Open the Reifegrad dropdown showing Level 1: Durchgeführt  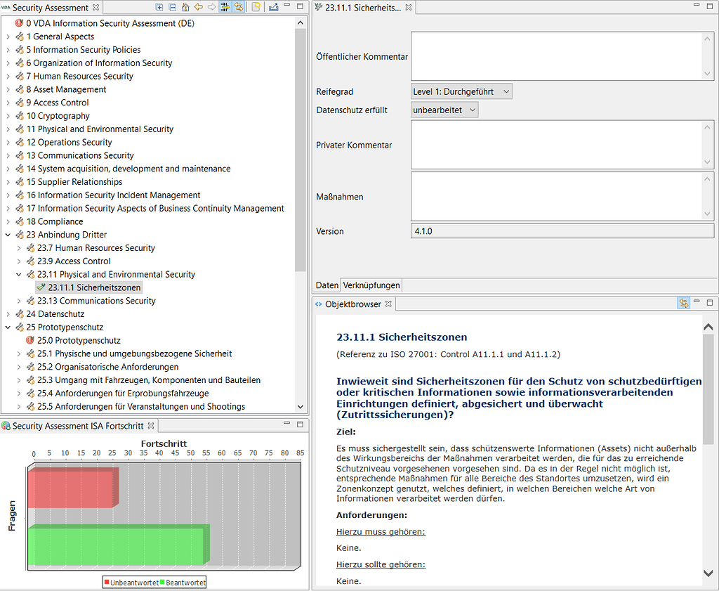(461, 91)
